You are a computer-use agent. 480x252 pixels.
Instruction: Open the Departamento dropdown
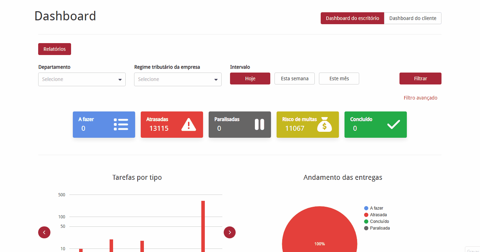point(82,79)
